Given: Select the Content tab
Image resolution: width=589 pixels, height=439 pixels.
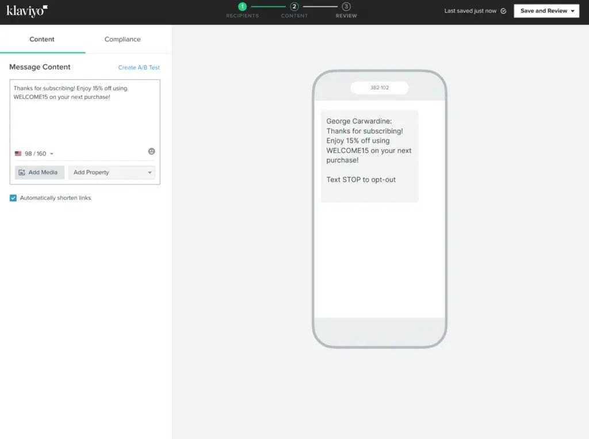Looking at the screenshot, I should pyautogui.click(x=42, y=39).
